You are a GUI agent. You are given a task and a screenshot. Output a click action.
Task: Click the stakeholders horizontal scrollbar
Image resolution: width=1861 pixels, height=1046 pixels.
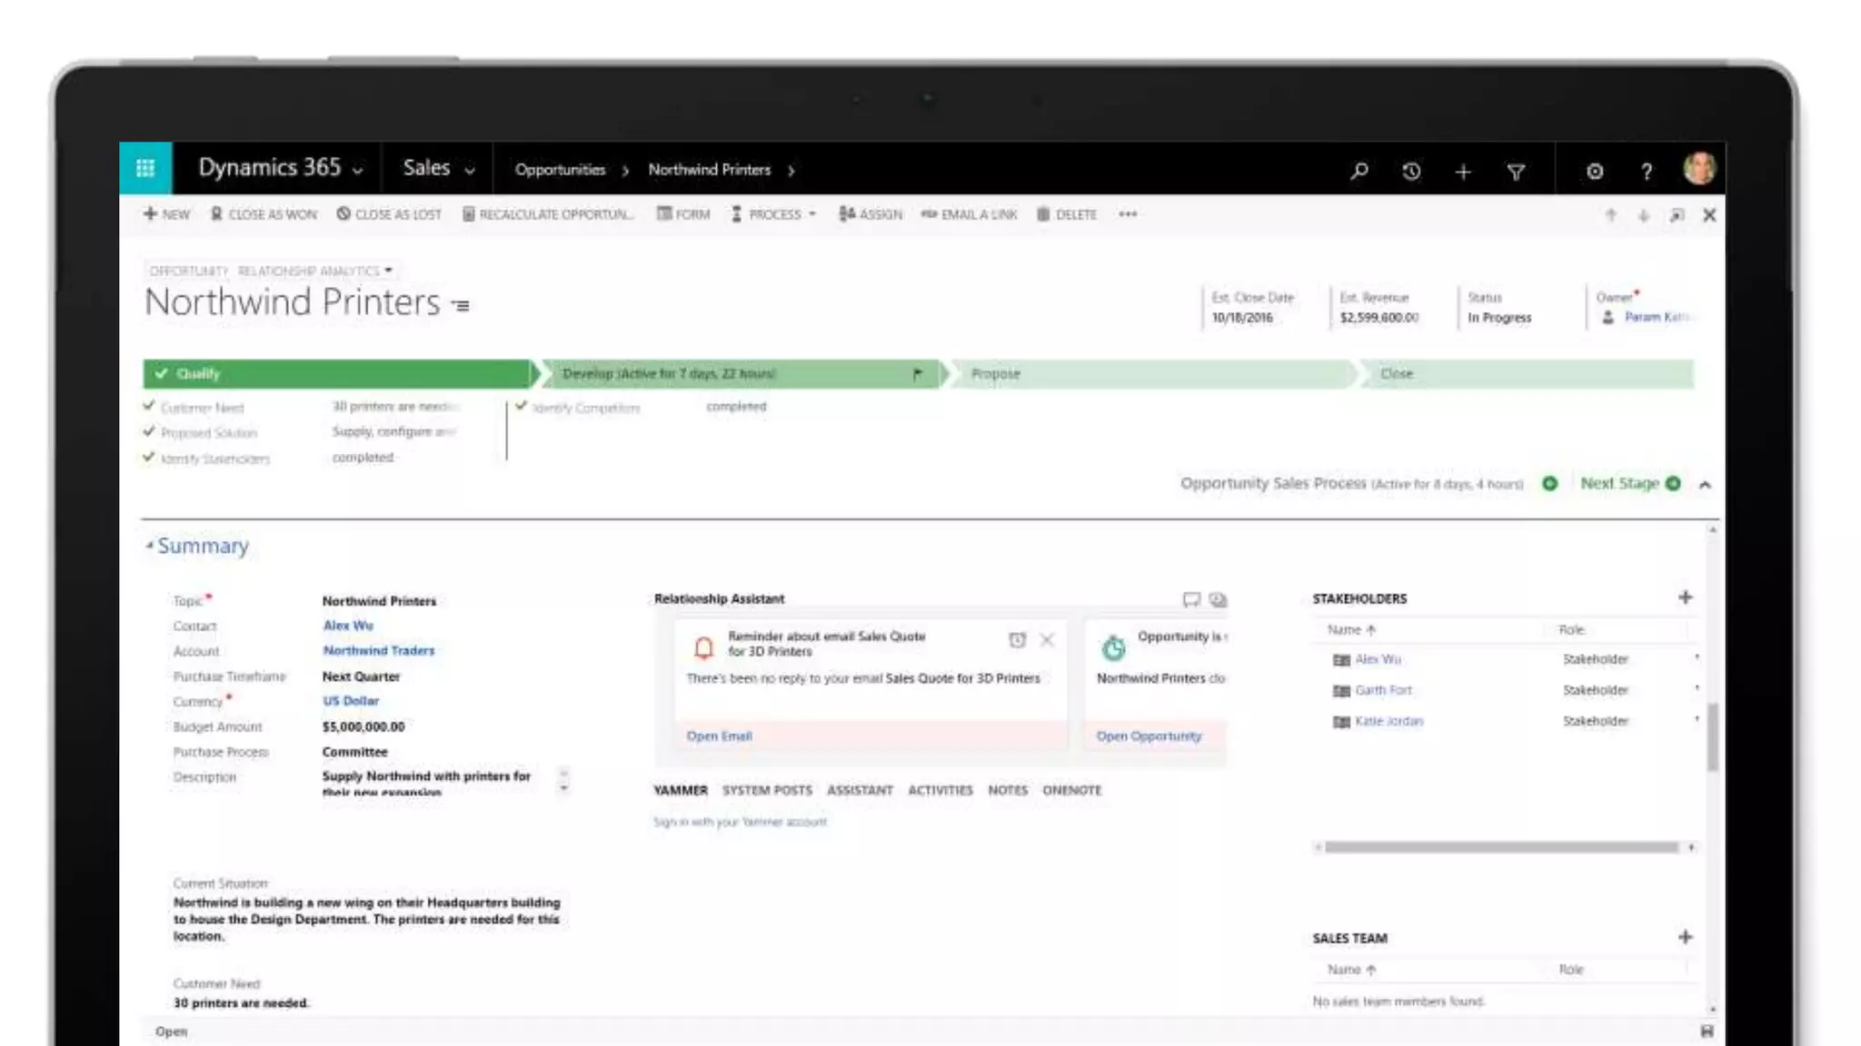pos(1500,847)
